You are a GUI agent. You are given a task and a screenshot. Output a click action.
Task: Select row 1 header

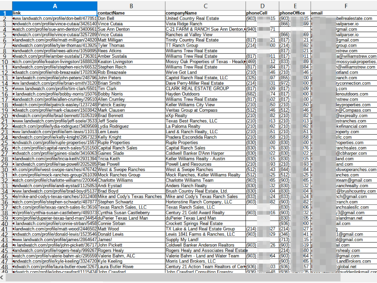(x=6, y=13)
